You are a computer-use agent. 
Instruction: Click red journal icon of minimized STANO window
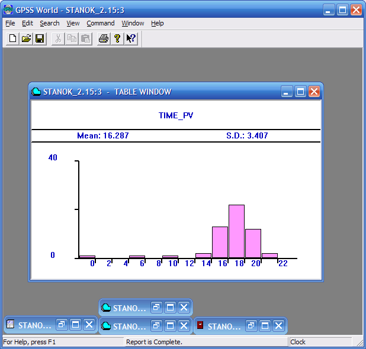click(x=200, y=325)
